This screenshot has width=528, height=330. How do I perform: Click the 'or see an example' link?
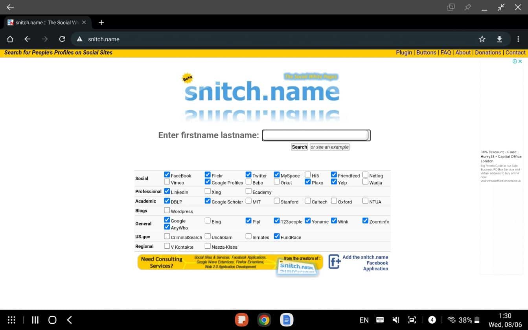click(329, 147)
